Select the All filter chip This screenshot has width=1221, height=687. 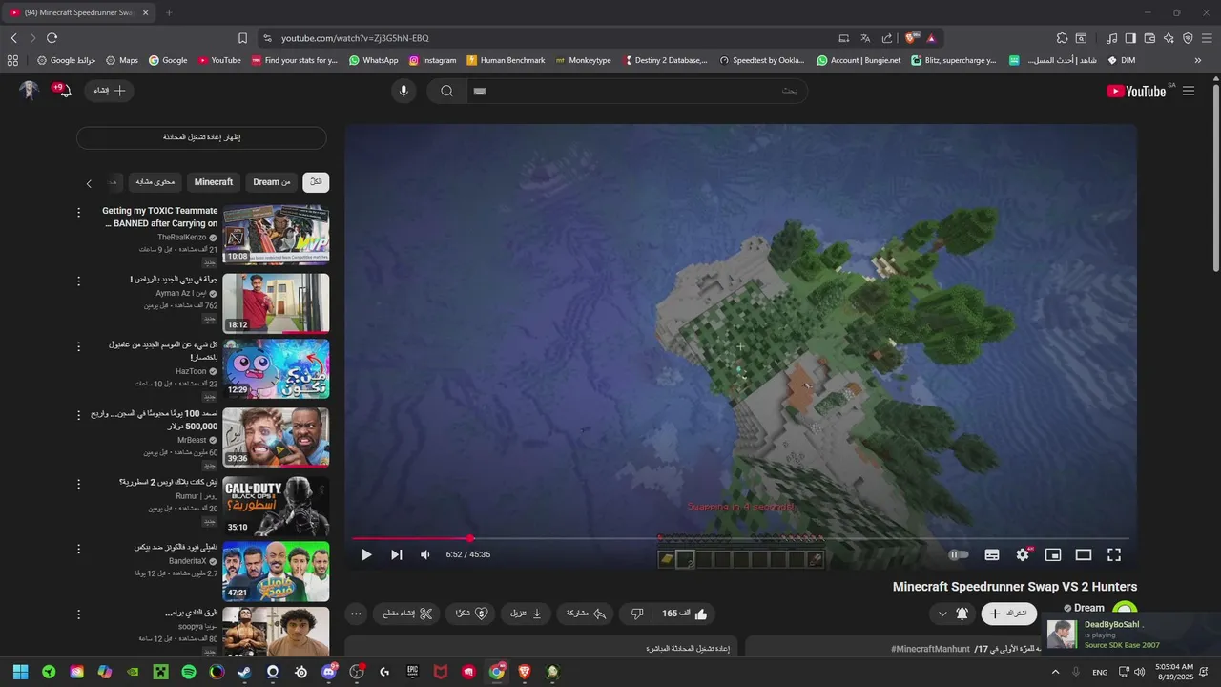316,182
